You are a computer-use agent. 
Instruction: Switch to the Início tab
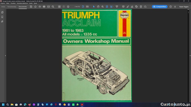(x=3, y=7)
